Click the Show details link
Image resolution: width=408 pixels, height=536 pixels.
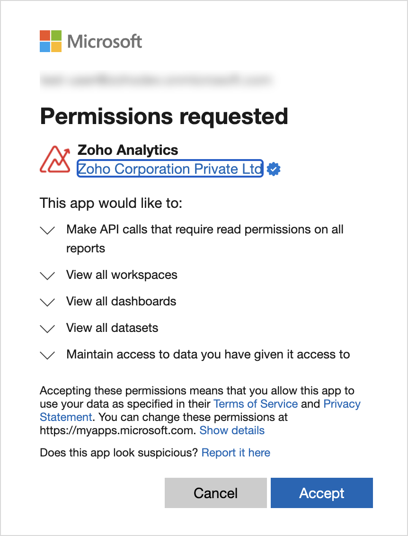[x=232, y=430]
